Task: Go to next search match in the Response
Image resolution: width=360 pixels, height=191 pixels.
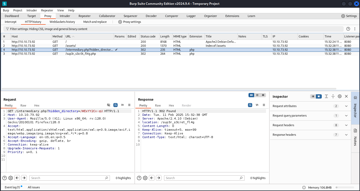Action: tap(158, 178)
